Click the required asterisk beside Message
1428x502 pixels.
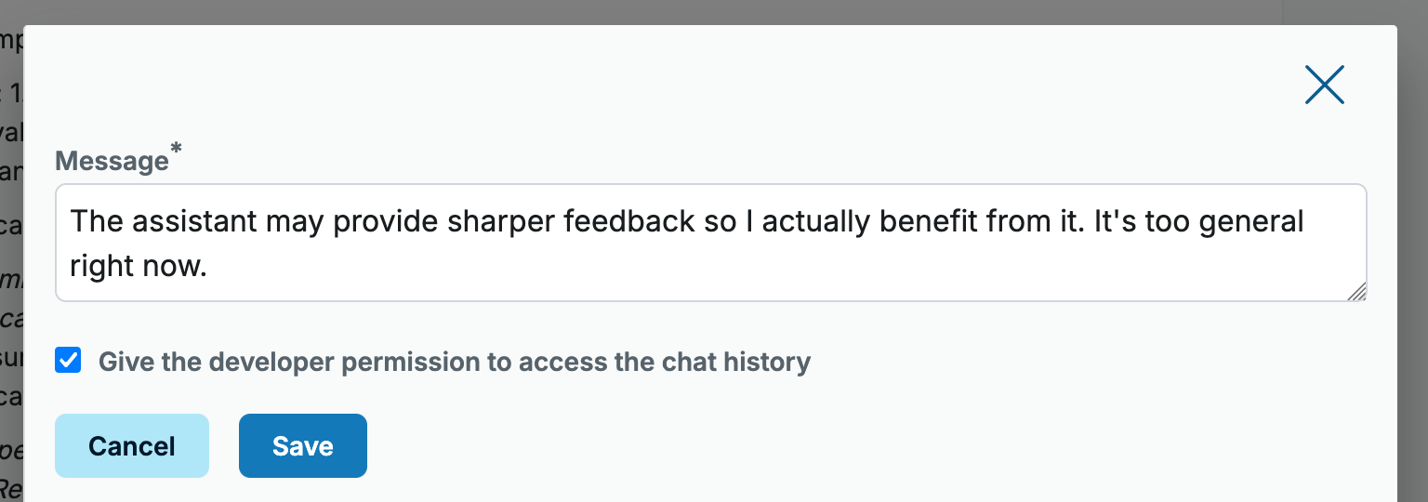177,150
